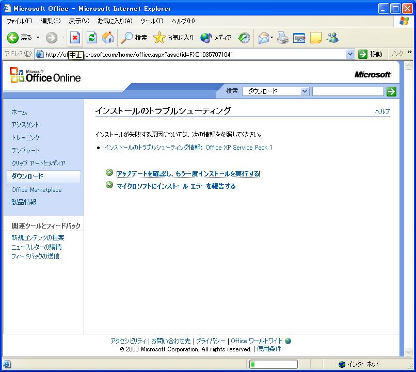Open the Back button history dropdown arrow

coord(38,38)
